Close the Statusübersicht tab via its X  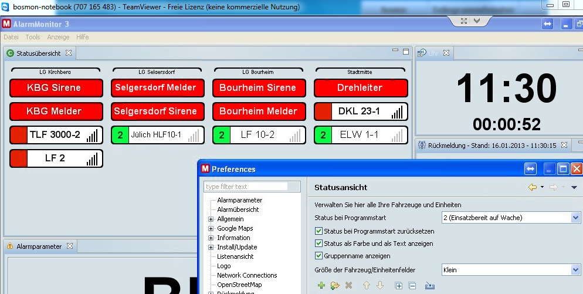pos(69,53)
